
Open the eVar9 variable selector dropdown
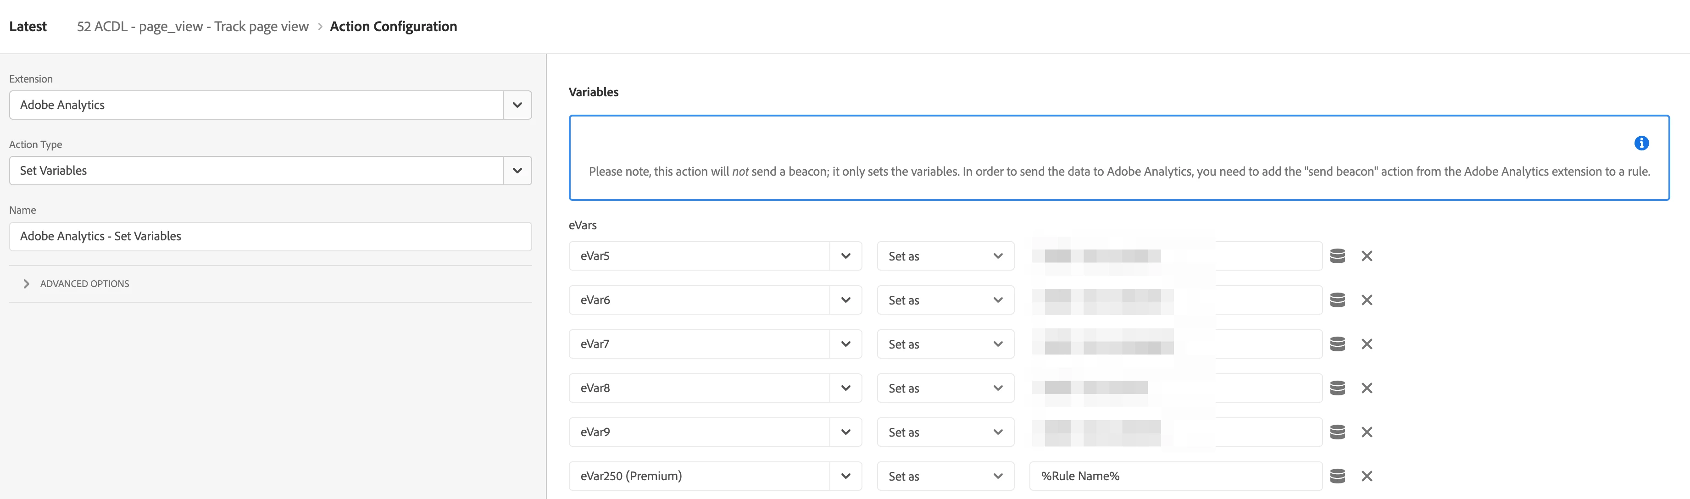pyautogui.click(x=845, y=432)
